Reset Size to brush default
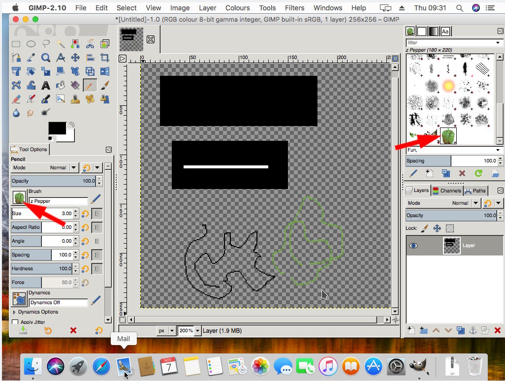 (85, 214)
